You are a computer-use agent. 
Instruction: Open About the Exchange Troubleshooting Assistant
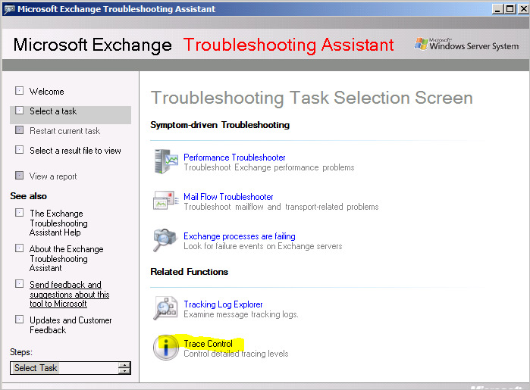[66, 258]
